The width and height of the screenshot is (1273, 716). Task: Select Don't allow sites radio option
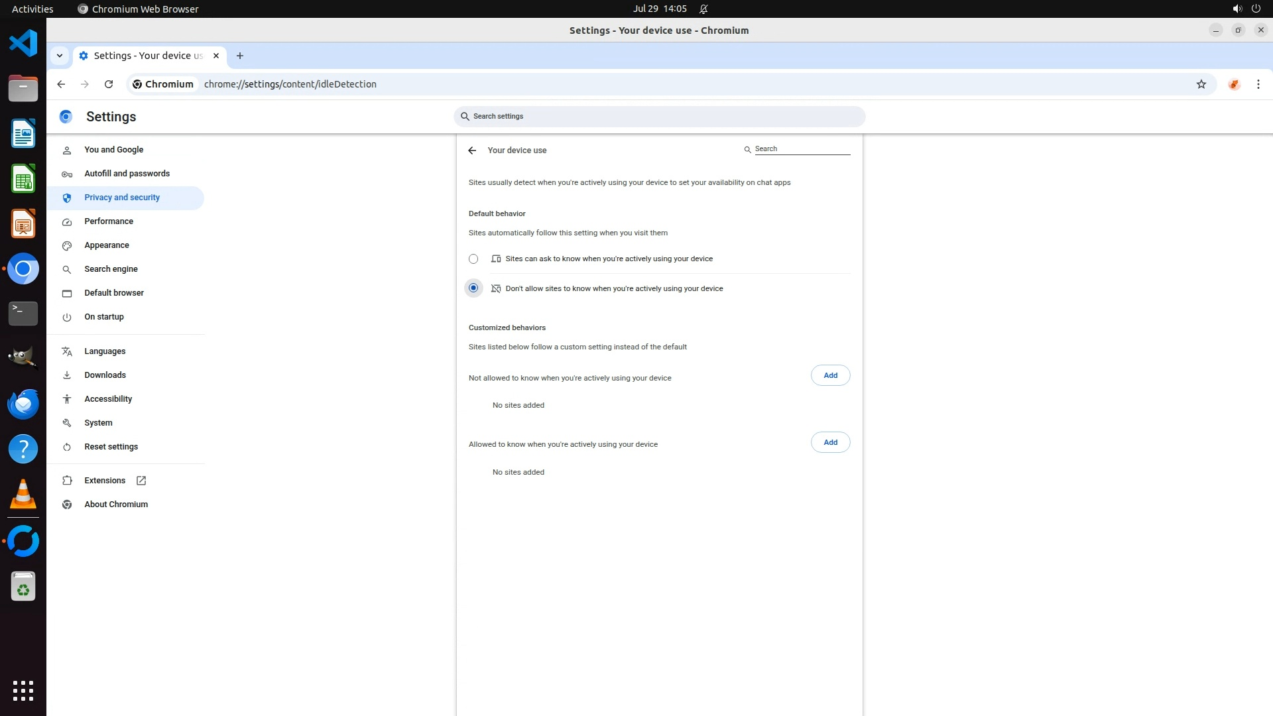point(473,288)
